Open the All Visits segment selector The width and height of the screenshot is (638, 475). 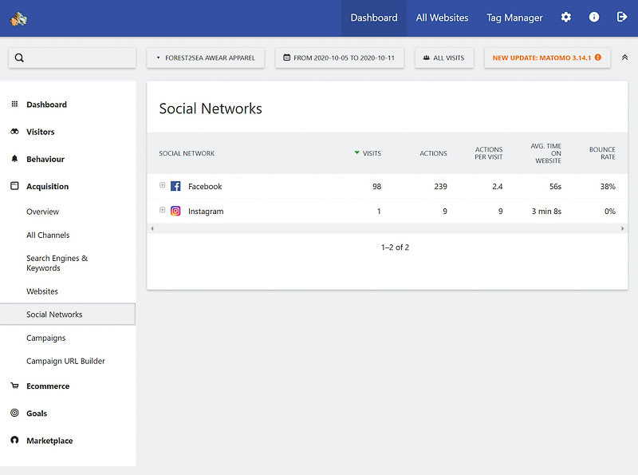click(444, 57)
